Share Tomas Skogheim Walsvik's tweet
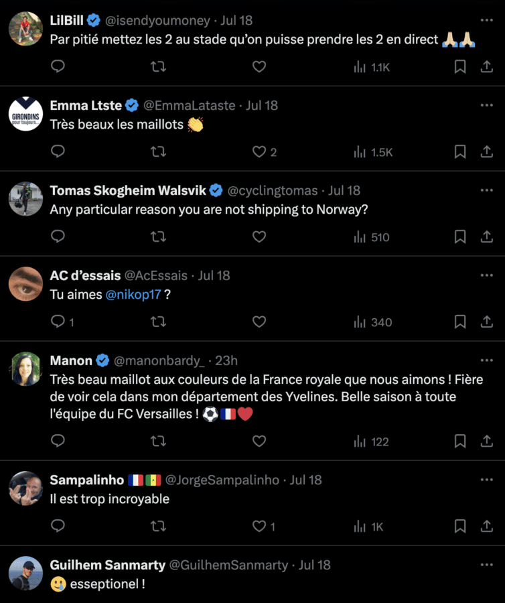 click(x=487, y=237)
